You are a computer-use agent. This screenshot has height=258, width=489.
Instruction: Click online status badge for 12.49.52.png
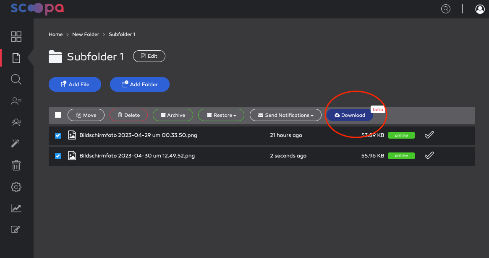[401, 156]
